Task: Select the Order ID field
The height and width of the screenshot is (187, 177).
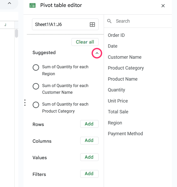Action: point(116,35)
